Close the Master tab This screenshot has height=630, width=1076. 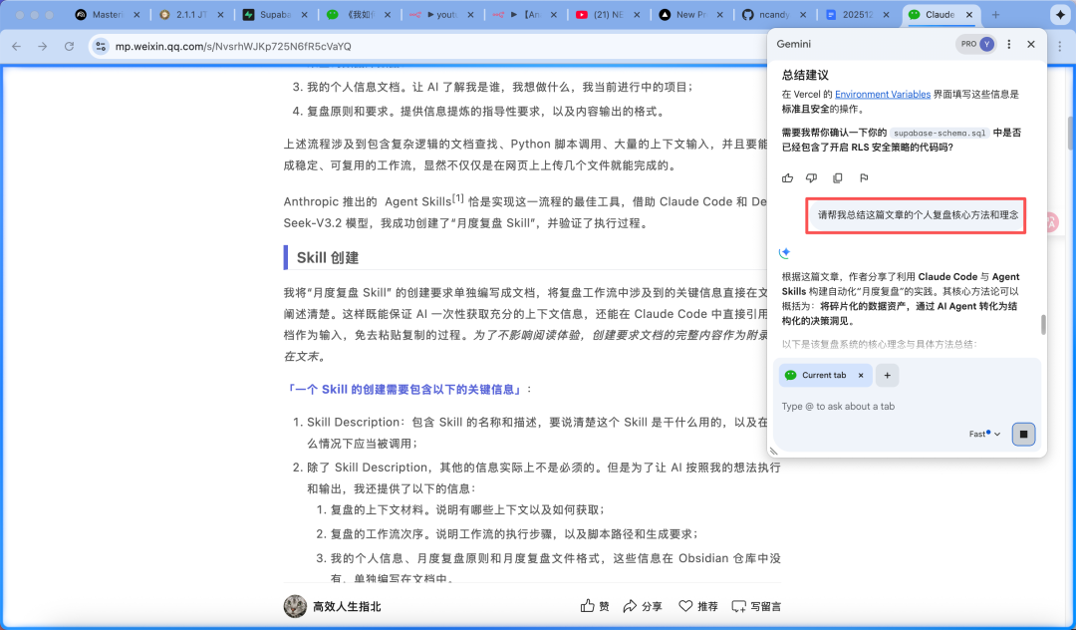pos(136,14)
